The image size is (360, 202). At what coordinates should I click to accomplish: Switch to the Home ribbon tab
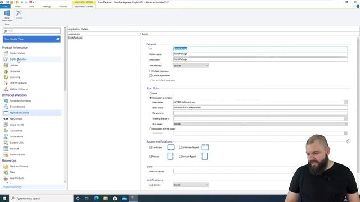(17, 7)
